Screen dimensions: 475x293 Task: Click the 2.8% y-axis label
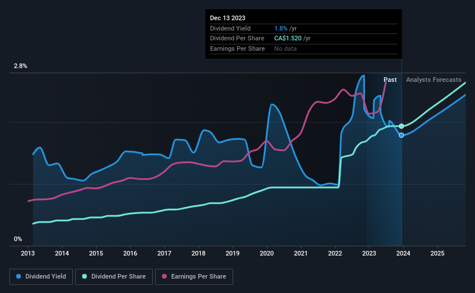20,66
